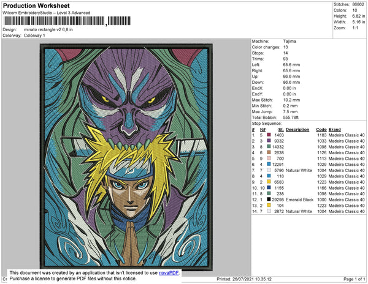Select the yellow swatch in stop row 13
Screen dimensions: 368x284
coord(269,205)
